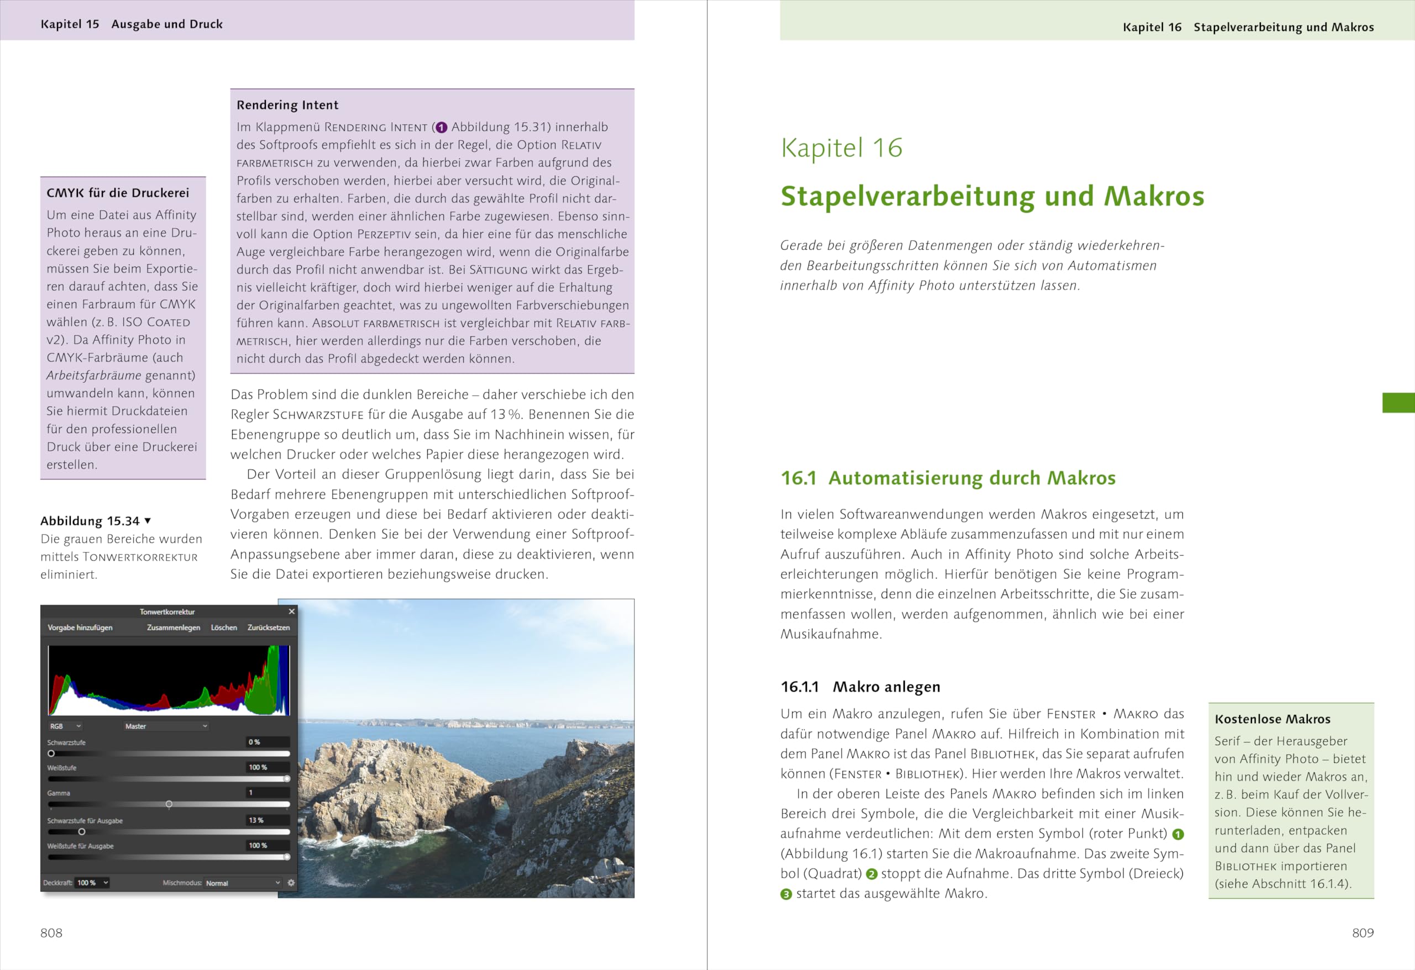Click the 'Deckkraft:' label
This screenshot has width=1415, height=970.
[58, 882]
